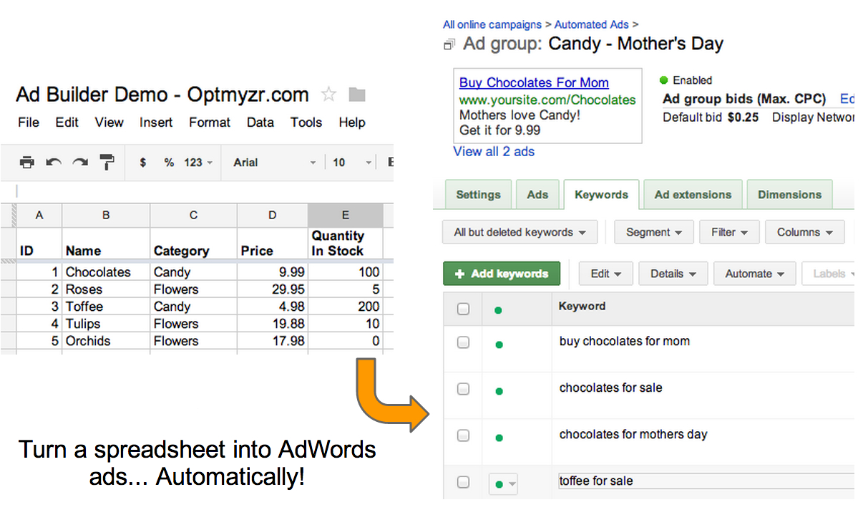Click the print icon in toolbar

(27, 163)
